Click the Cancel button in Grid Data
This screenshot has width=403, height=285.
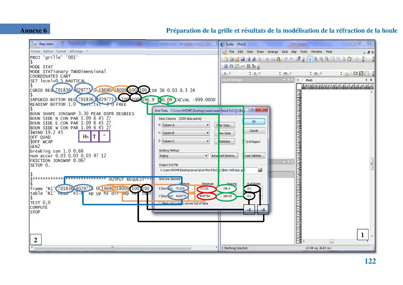coord(253,131)
